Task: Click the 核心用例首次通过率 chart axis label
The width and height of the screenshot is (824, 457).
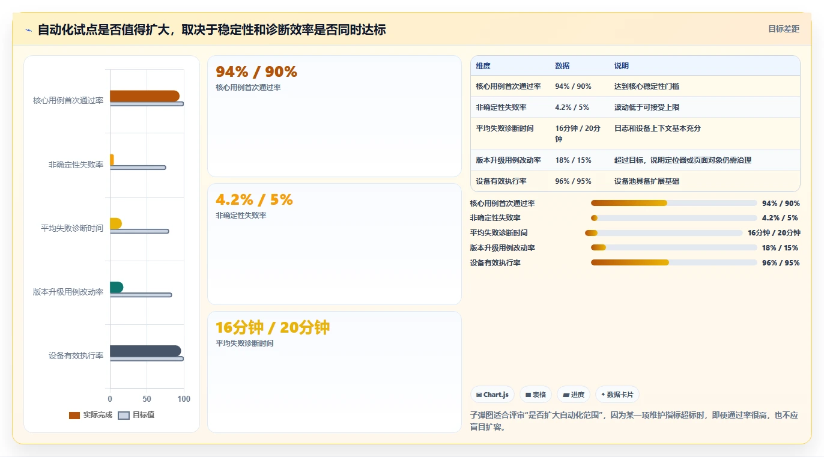Action: [68, 100]
